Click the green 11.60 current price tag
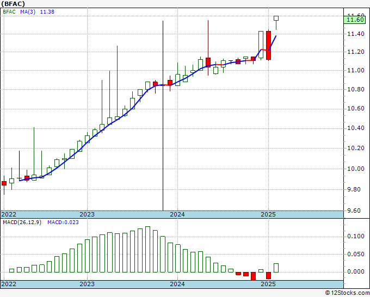This screenshot has width=370, height=297. (355, 20)
